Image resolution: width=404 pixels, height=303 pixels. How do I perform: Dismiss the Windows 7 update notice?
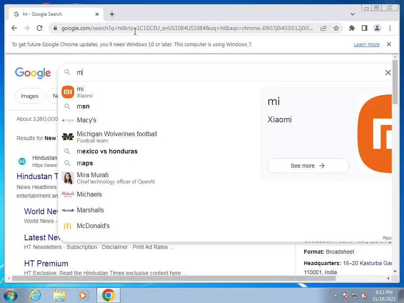click(x=389, y=44)
